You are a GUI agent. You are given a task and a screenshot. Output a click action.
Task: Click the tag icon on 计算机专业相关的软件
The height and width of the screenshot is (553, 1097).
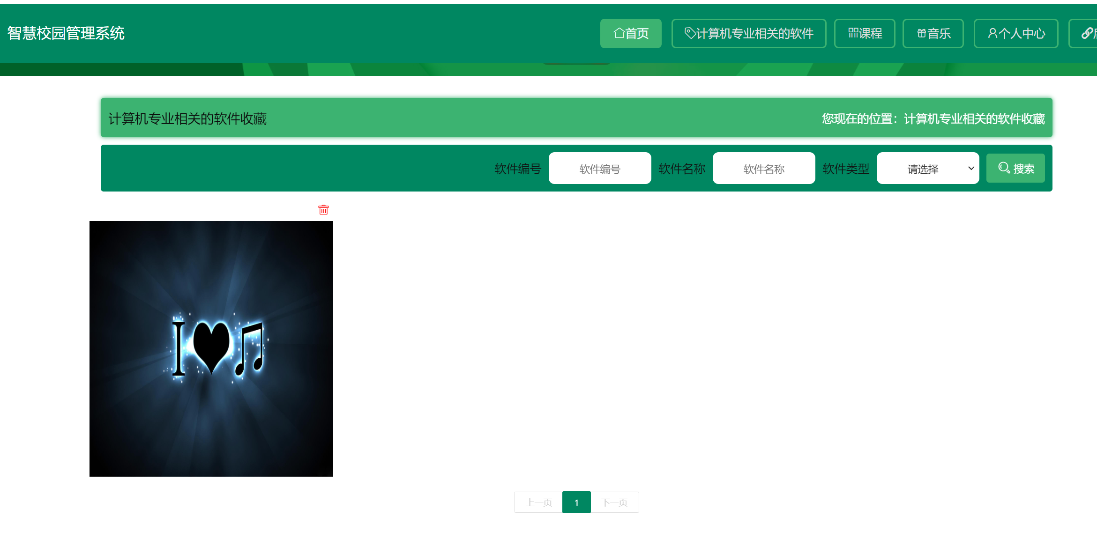point(689,33)
